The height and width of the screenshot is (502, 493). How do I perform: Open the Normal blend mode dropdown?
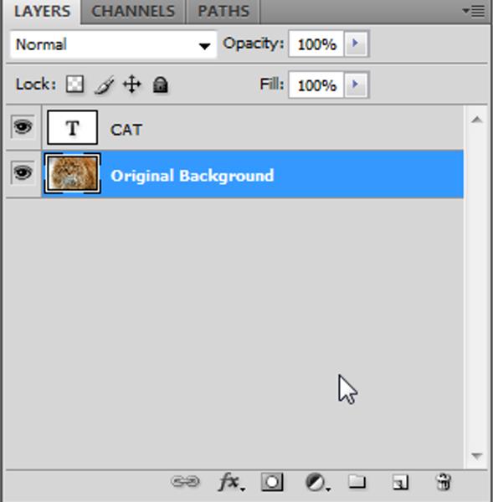click(113, 44)
